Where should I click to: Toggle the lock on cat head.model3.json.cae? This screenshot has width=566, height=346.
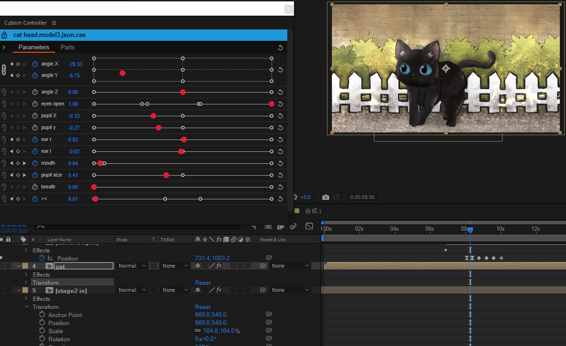tap(4, 35)
